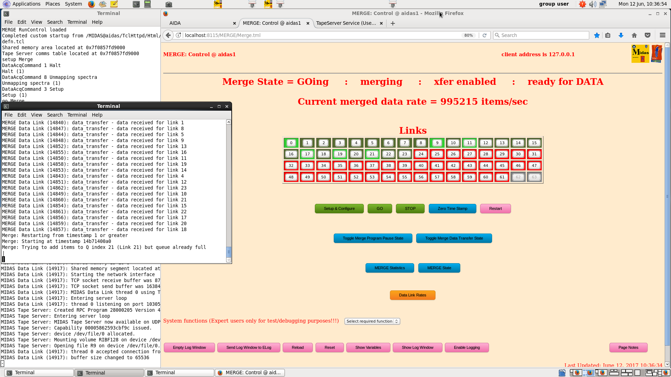Open Page Notes
Viewport: 671px width, 377px height.
(x=628, y=347)
